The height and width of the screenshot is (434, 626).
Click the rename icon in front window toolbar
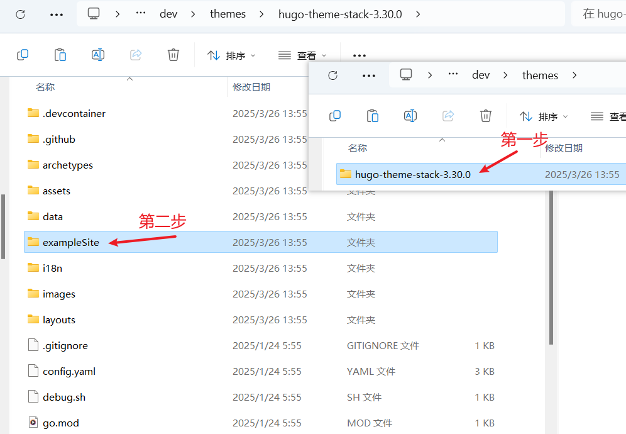coord(410,116)
